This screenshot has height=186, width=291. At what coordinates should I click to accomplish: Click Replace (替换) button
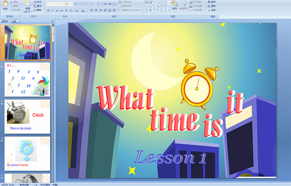tap(212, 6)
